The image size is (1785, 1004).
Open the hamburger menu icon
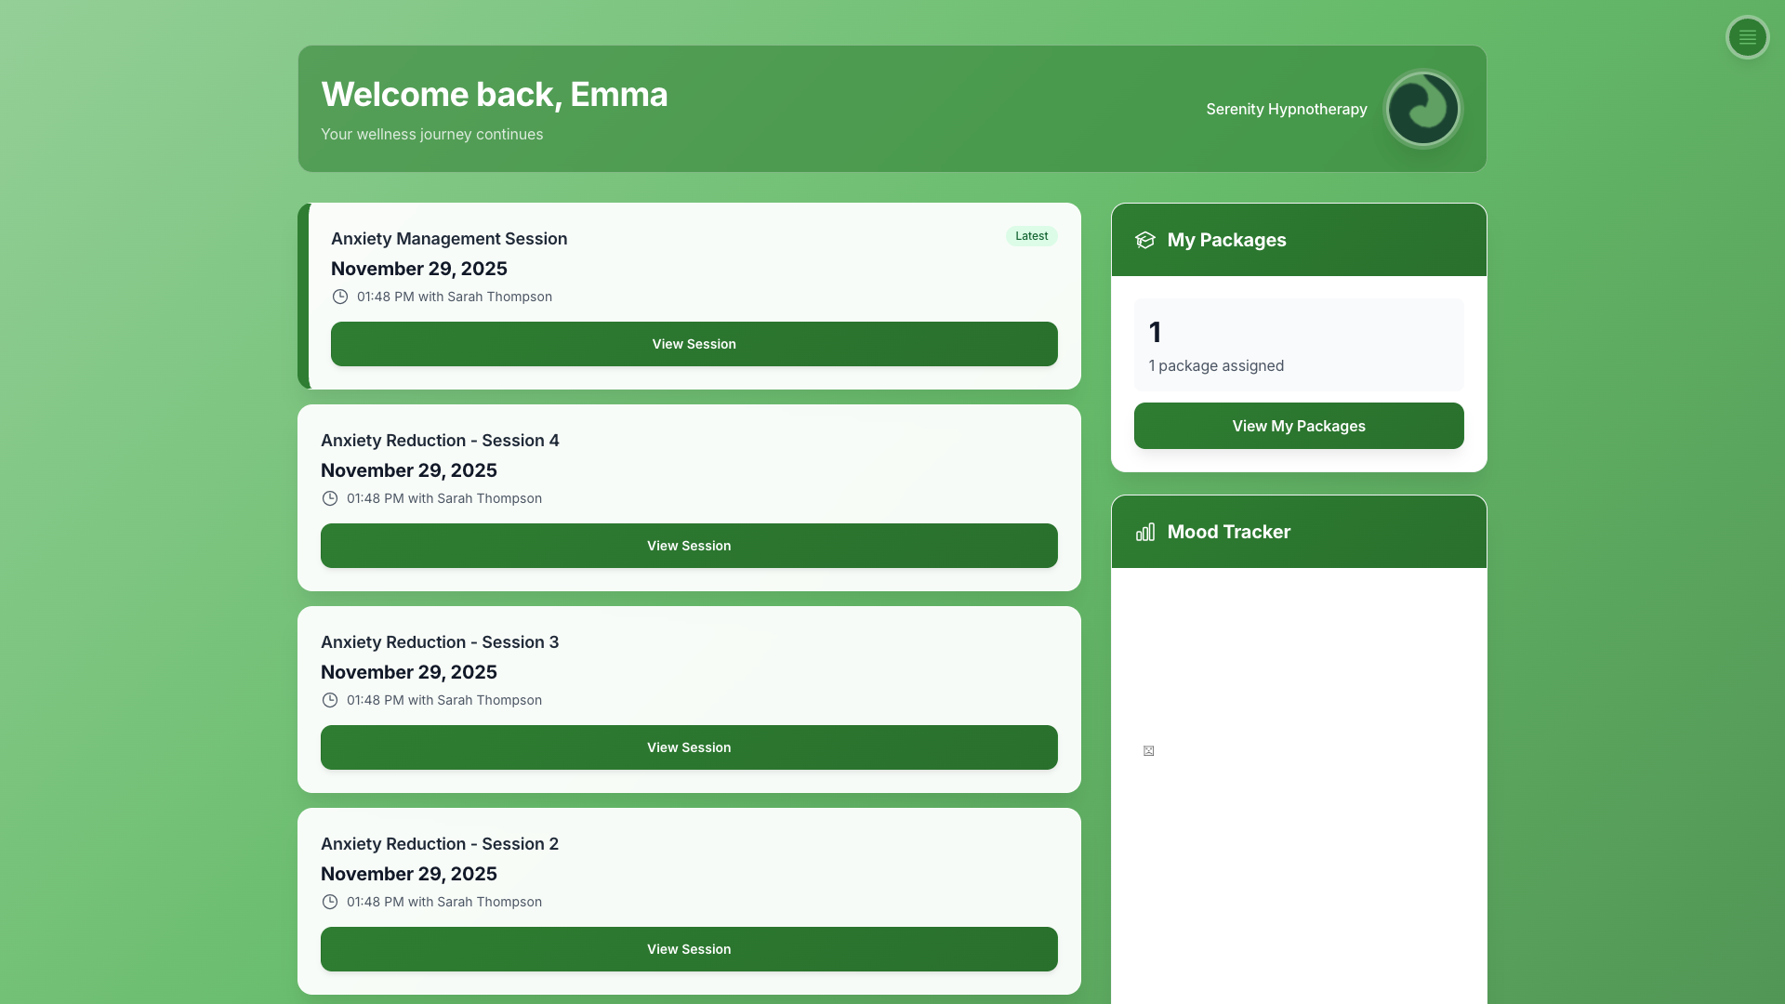(x=1747, y=37)
